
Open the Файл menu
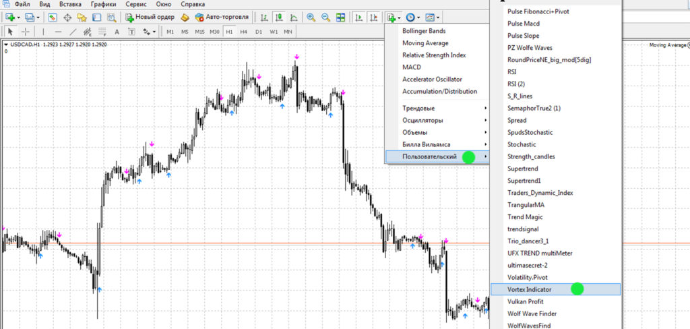tap(22, 5)
